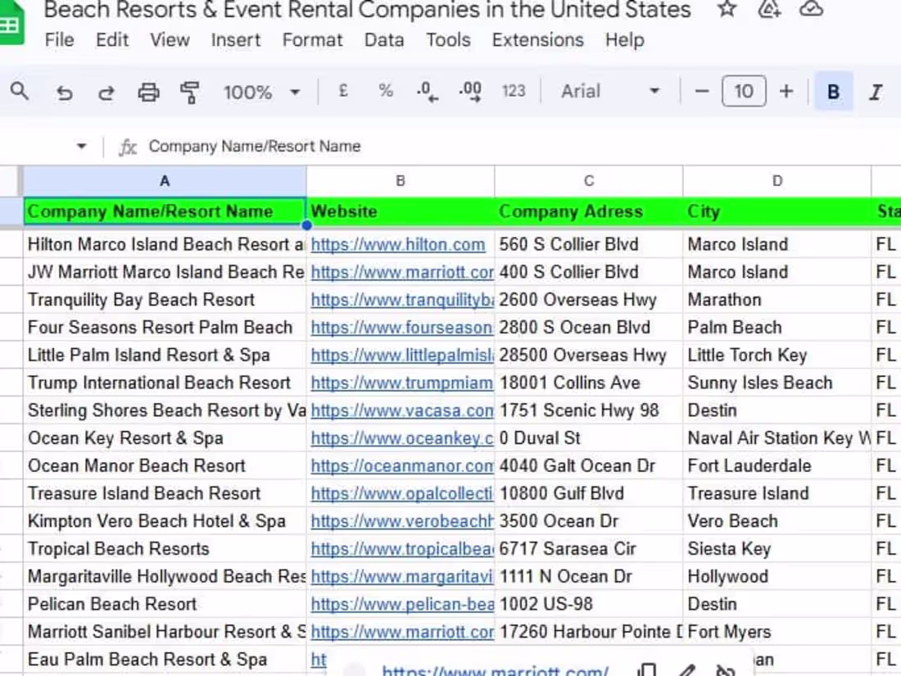Image resolution: width=901 pixels, height=676 pixels.
Task: Select column B by its header
Action: click(401, 181)
